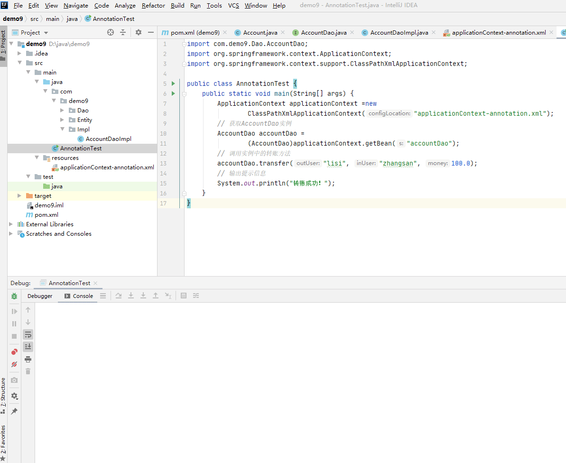This screenshot has width=566, height=463.
Task: Toggle soft-wrap in console toolbar
Action: click(x=28, y=334)
